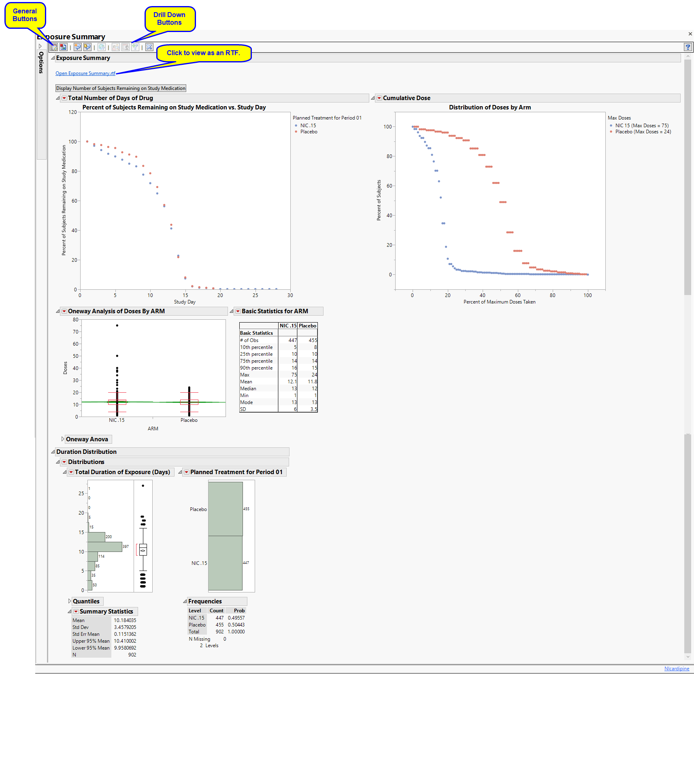Viewport: 694px width, 774px height.
Task: Click the NIC 15 (Max Doses = 75) blue legend marker
Action: pyautogui.click(x=611, y=126)
